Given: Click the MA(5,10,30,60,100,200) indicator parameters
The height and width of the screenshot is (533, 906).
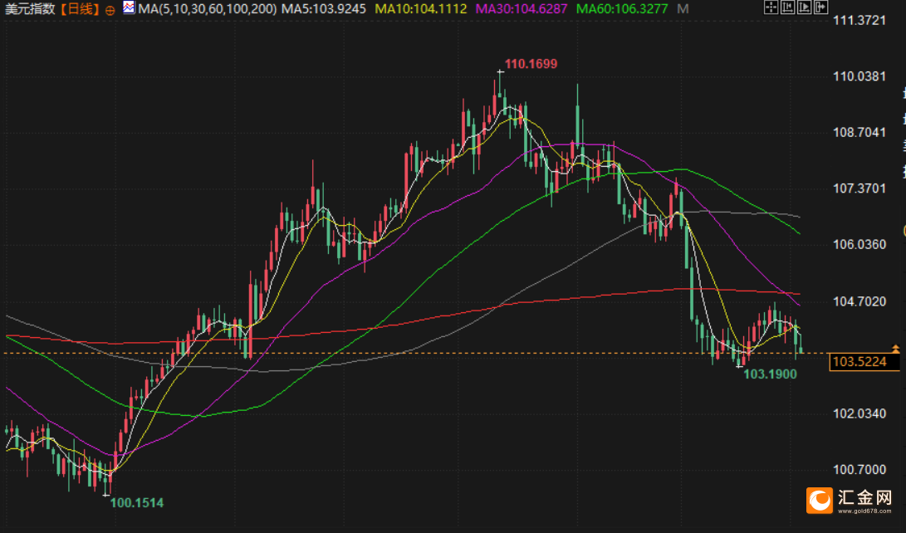Looking at the screenshot, I should tap(208, 8).
